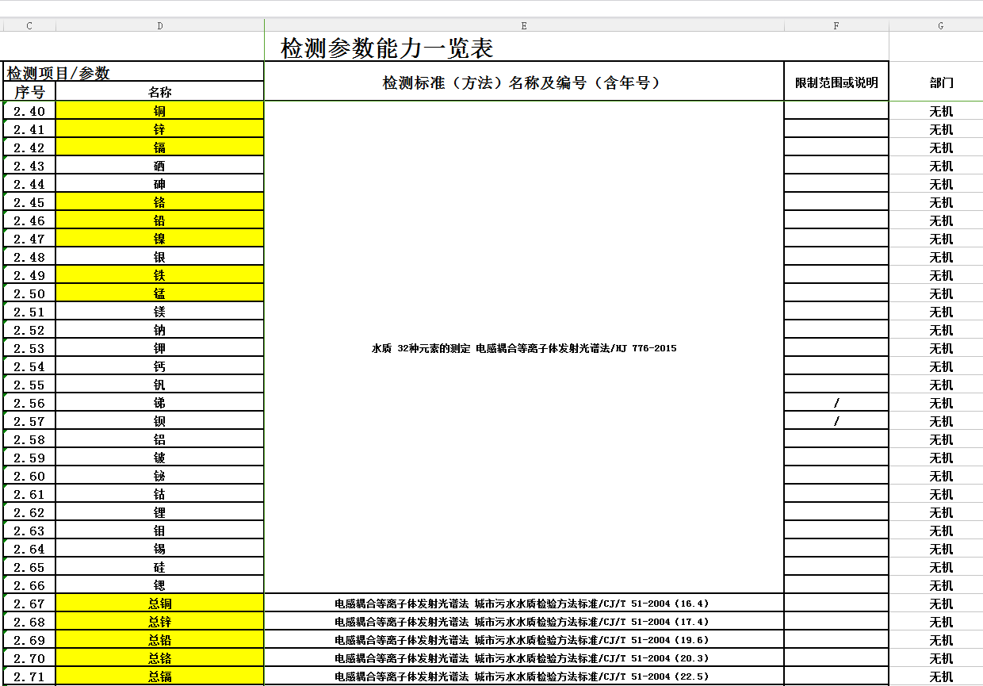Click the 铍 name cell
Image resolution: width=983 pixels, height=686 pixels.
click(160, 457)
